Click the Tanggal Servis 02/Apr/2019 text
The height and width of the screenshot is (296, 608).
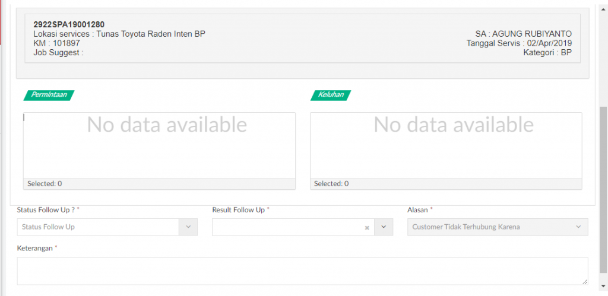[x=519, y=43]
